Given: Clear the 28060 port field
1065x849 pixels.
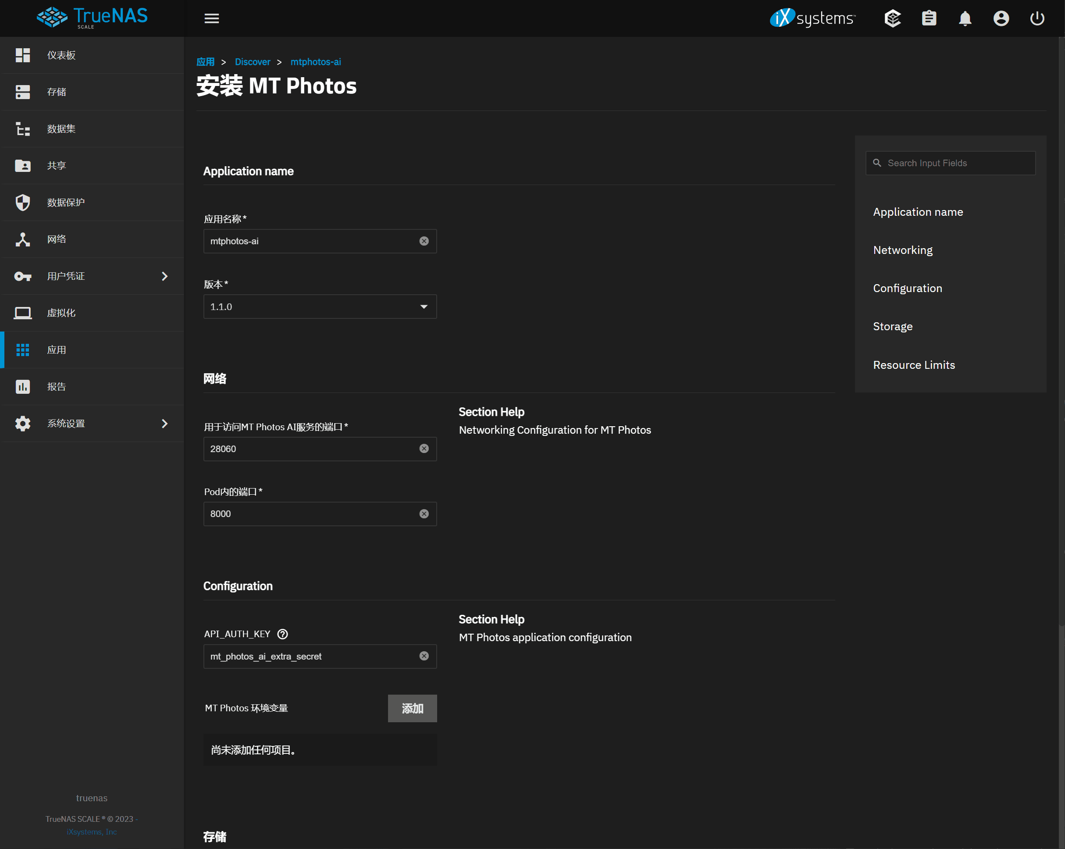Looking at the screenshot, I should (424, 449).
